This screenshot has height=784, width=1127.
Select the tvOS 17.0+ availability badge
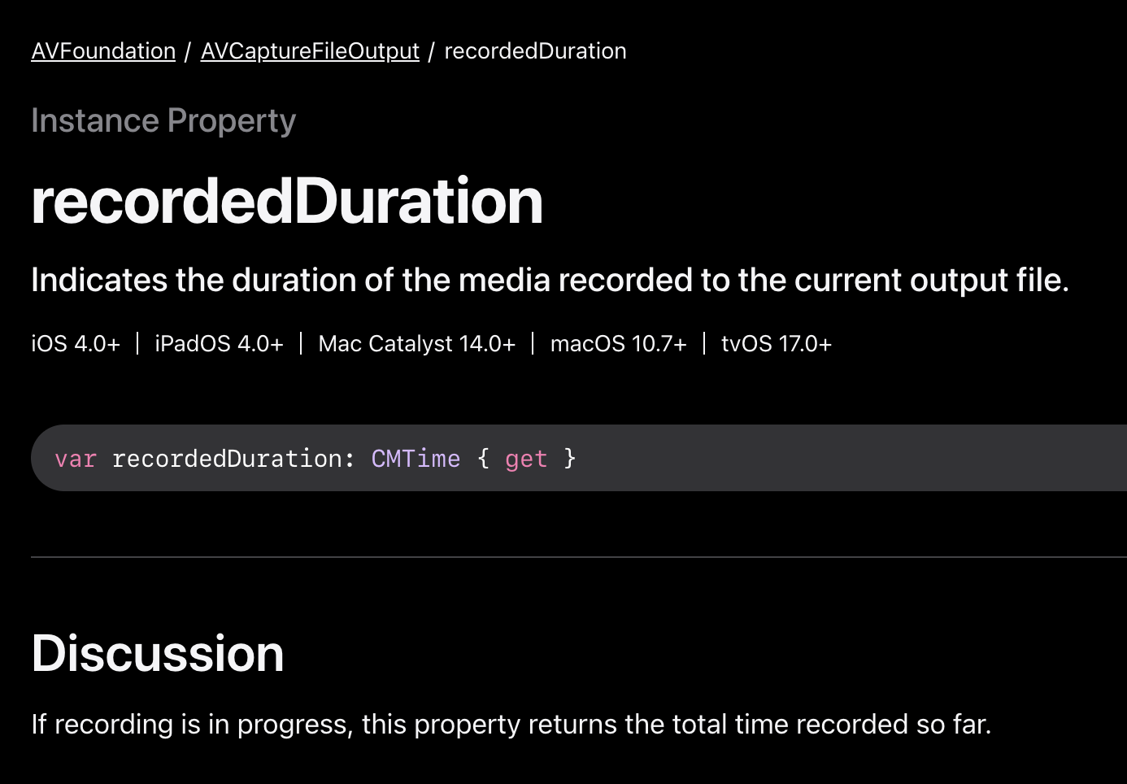[x=776, y=343]
